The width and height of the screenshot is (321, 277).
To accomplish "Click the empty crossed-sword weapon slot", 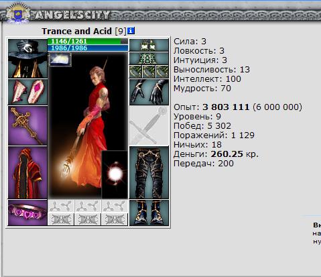I will coord(149,125).
